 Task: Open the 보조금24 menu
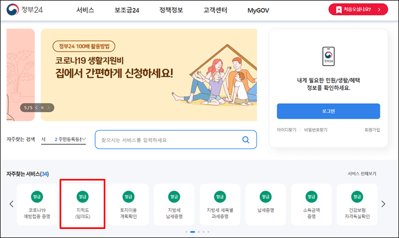tap(127, 10)
